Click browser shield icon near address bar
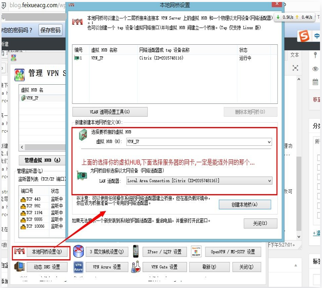Image resolution: width=322 pixels, height=288 pixels. pos(4,5)
